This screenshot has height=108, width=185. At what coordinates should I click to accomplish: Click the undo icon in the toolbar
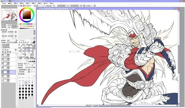[37, 6]
